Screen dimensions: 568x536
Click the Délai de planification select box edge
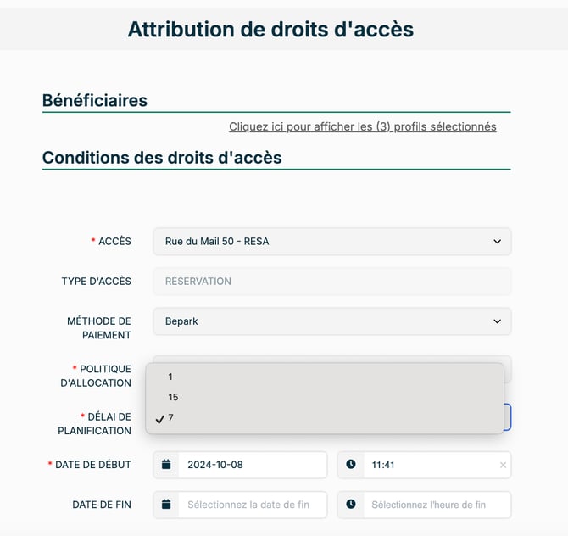tap(508, 416)
